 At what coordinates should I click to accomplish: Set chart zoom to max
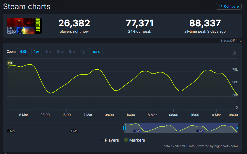point(96,51)
